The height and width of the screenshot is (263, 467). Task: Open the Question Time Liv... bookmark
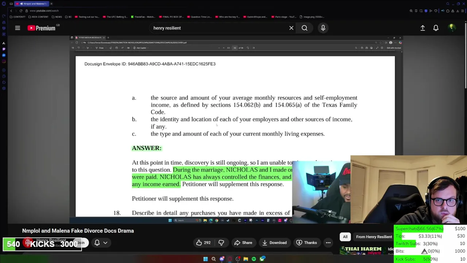coord(199,17)
